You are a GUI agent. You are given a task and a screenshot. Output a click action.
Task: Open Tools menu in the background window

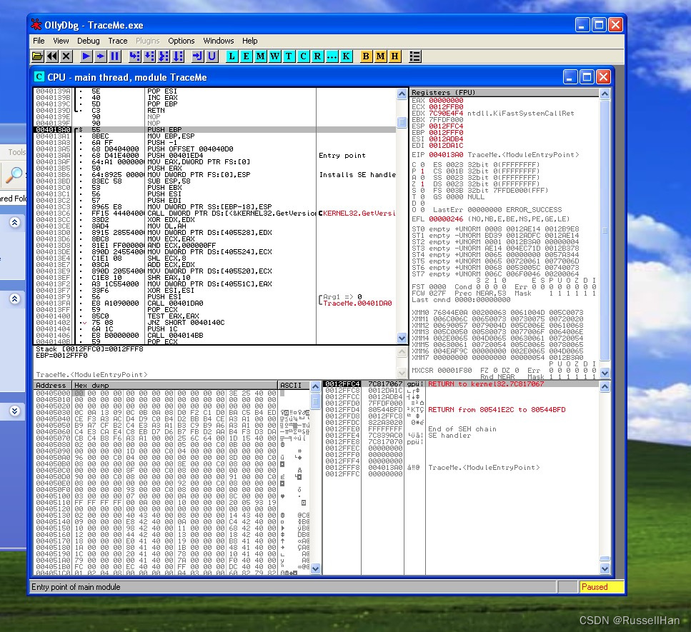click(x=16, y=152)
